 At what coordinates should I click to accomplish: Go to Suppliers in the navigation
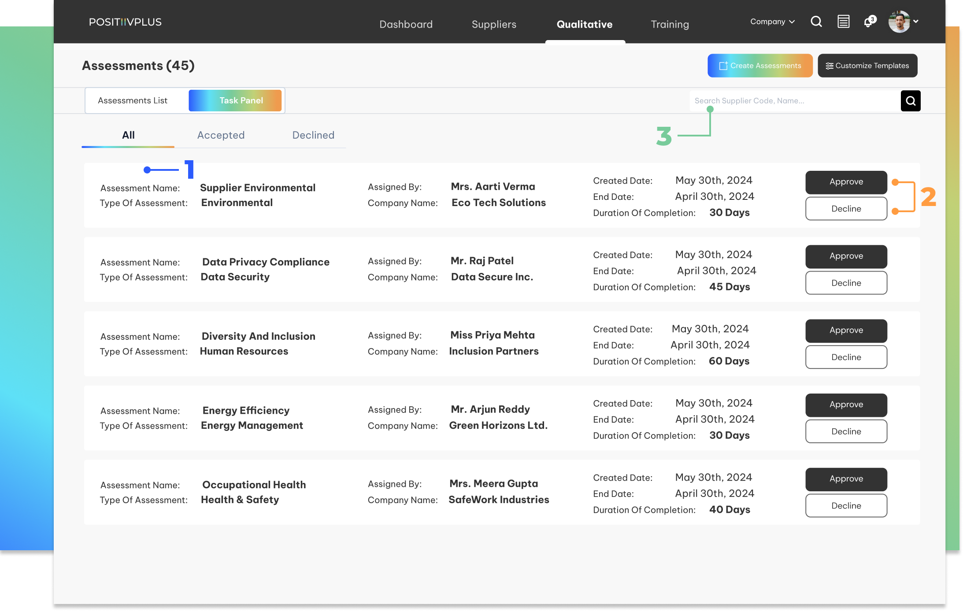tap(494, 24)
